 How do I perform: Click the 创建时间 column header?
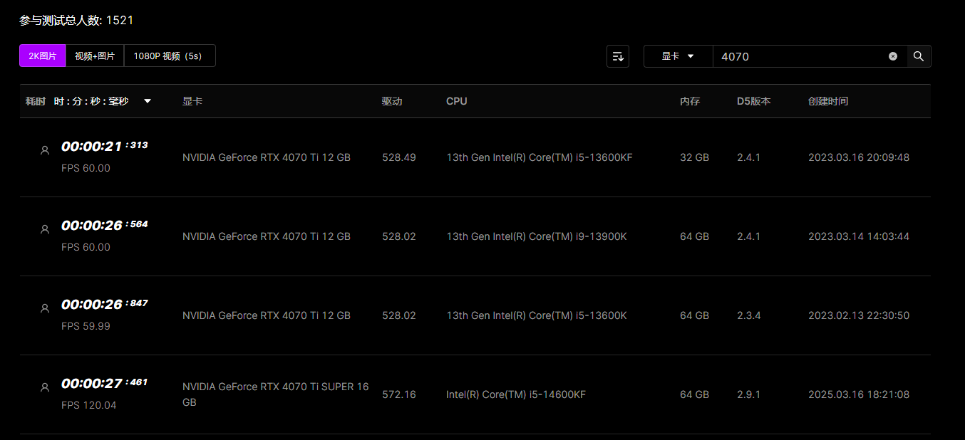tap(828, 101)
